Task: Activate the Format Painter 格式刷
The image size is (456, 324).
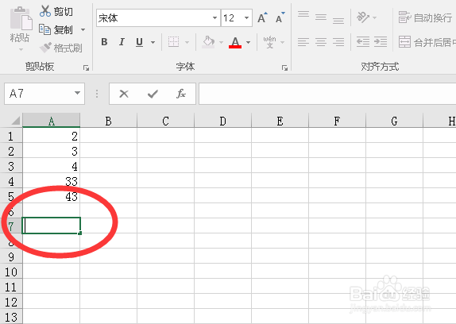Action: pyautogui.click(x=61, y=48)
